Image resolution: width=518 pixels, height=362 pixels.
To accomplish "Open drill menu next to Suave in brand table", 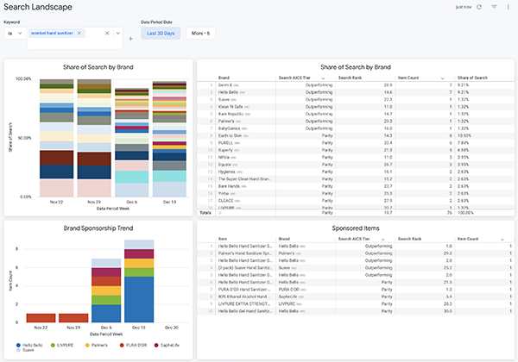I will 234,100.
